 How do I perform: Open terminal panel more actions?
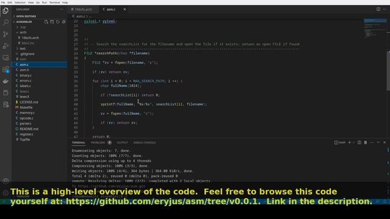tap(372, 142)
